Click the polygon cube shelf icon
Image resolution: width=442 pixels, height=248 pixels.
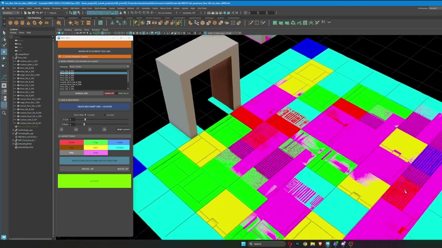tap(16, 23)
